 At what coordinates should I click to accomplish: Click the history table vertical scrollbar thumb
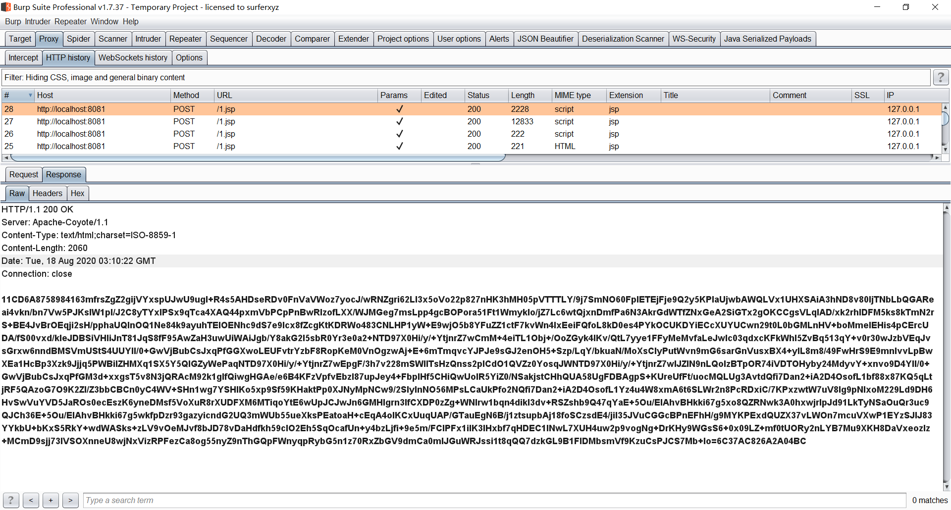(x=945, y=119)
